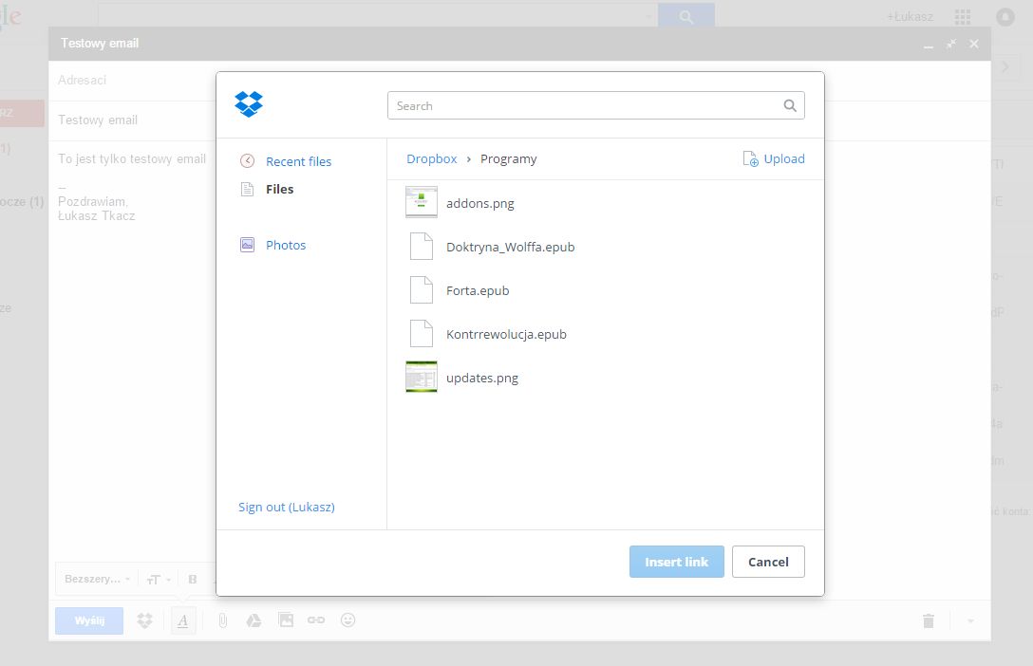The image size is (1033, 666).
Task: Click the Files document icon
Action: coord(247,190)
